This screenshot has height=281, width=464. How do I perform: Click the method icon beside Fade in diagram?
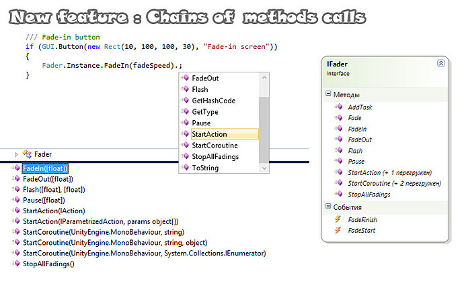coord(339,117)
